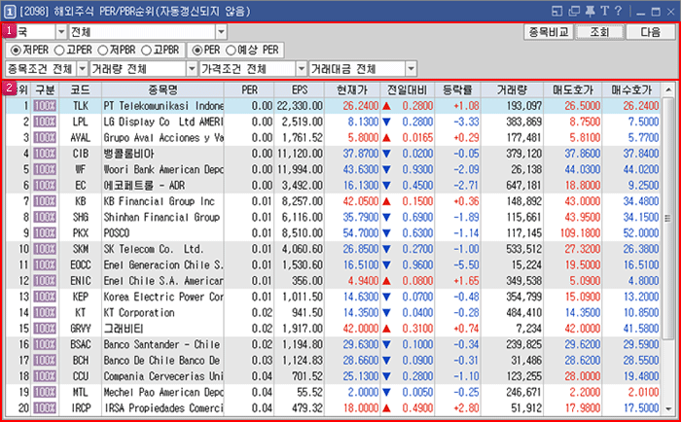Click the 다음 next button

(x=651, y=32)
